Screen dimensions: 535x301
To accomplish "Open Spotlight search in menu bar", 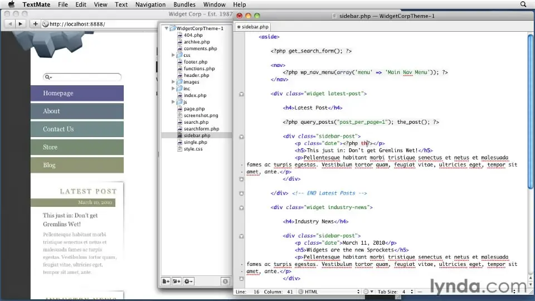I will coord(523,4).
